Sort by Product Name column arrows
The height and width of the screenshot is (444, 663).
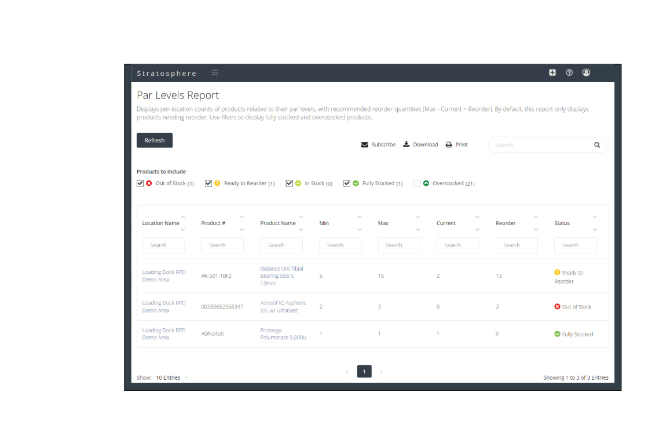point(301,223)
